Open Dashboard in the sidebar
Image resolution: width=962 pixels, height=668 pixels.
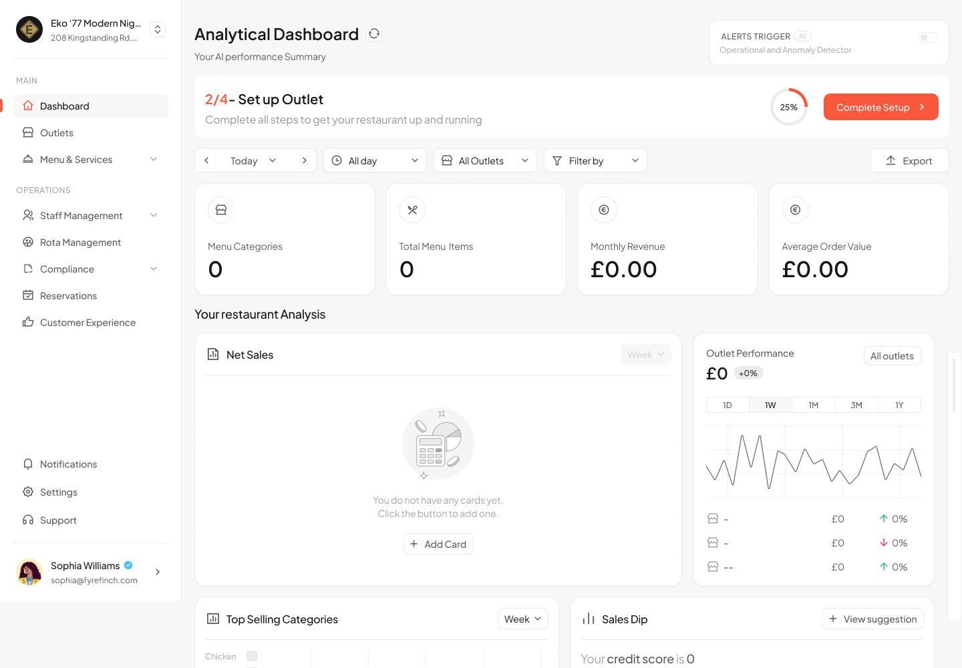coord(91,106)
